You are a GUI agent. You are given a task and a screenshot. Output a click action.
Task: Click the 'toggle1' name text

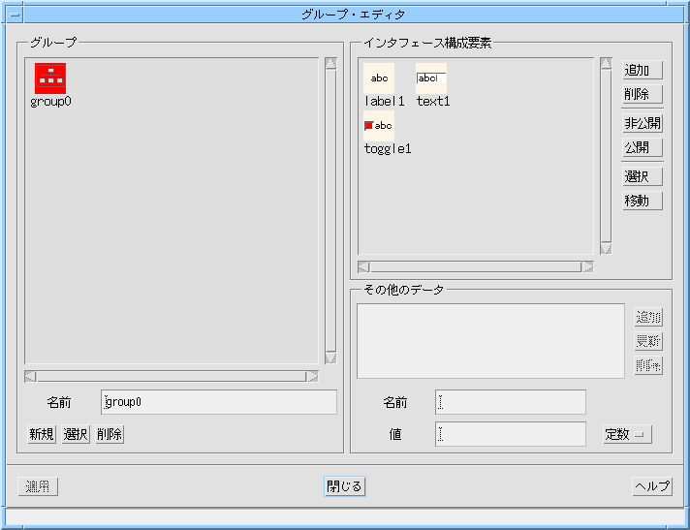click(388, 149)
